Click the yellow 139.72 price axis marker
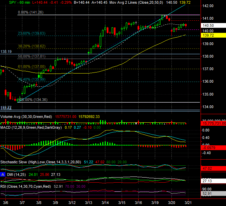This screenshot has width=226, height=206. (213, 35)
